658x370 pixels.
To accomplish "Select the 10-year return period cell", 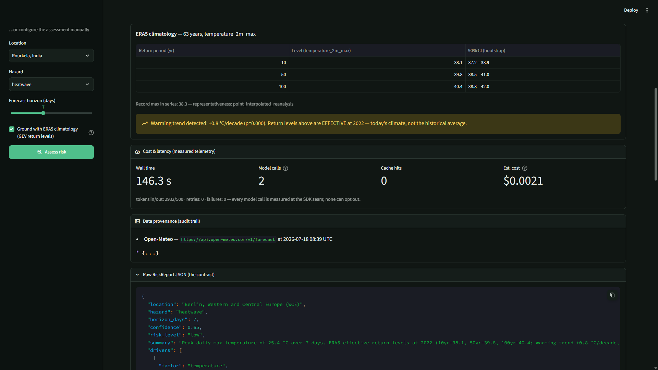I will pos(212,63).
